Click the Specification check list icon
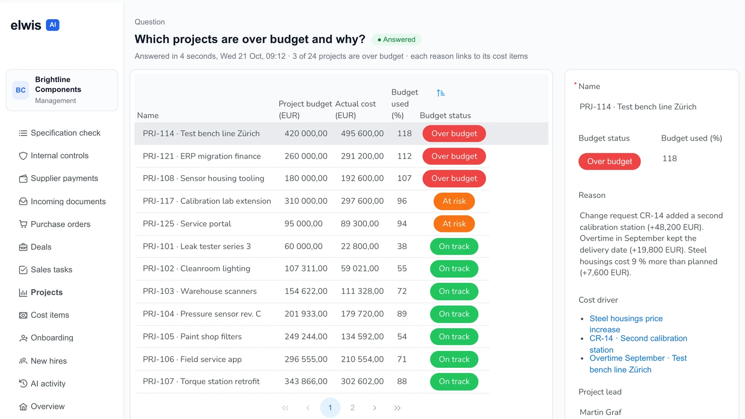Viewport: 745px width, 419px height. (23, 133)
